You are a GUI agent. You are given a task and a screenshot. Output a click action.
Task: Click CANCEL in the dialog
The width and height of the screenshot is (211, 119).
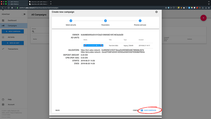[136, 110]
